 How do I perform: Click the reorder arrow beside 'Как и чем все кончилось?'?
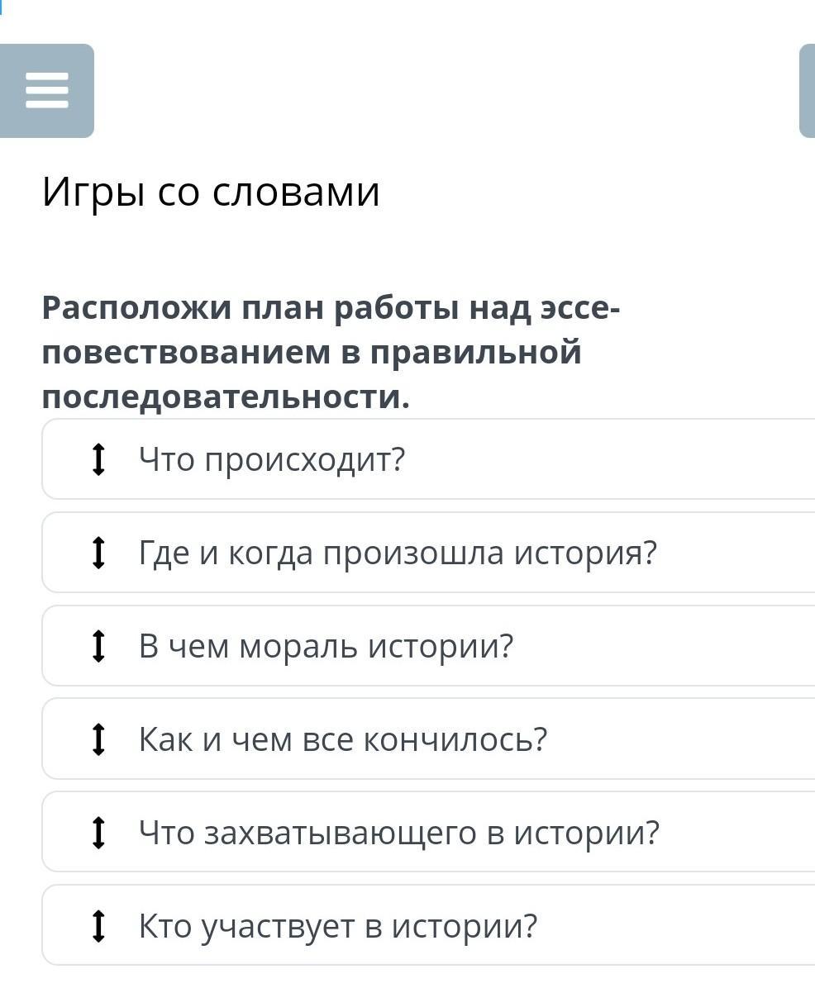[x=98, y=739]
